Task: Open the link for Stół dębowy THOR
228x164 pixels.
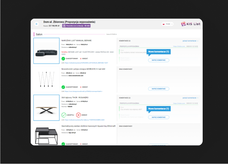Action: [84, 120]
